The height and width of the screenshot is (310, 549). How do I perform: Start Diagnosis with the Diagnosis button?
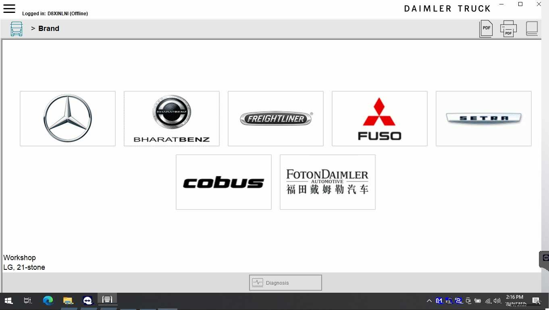(x=285, y=282)
